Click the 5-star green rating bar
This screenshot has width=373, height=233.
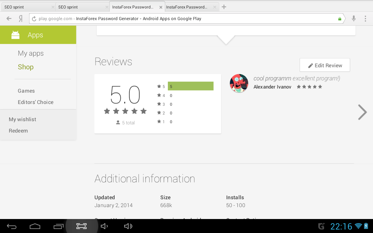coord(191,86)
